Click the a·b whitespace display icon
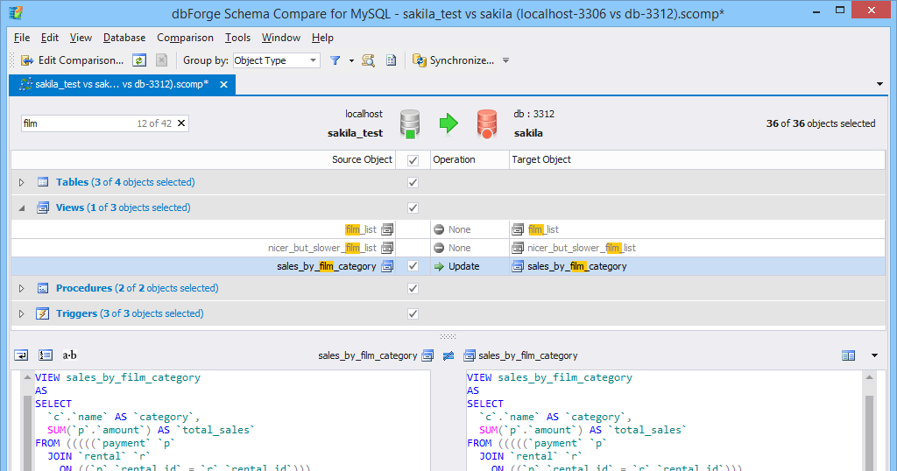Viewport: 897px width, 471px height. pos(69,355)
